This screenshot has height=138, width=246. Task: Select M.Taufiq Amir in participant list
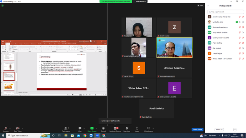[x=226, y=22]
